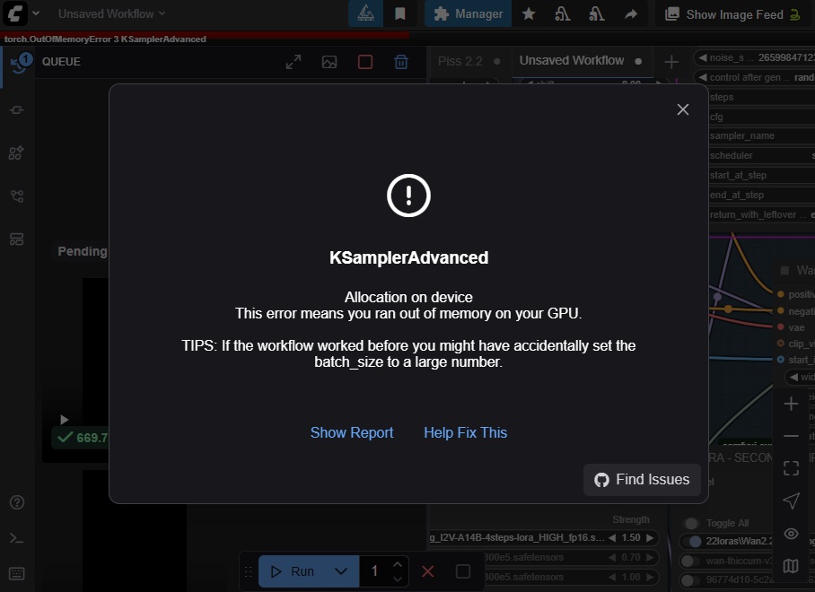Increase batch count with up arrow
The width and height of the screenshot is (815, 592).
(398, 564)
